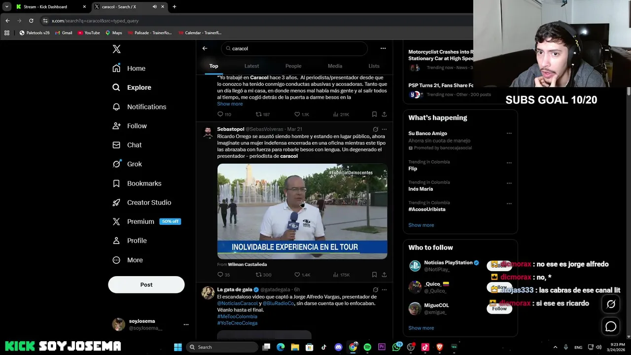Viewport: 631px width, 355px height.
Task: Open Premium with 50% off badge
Action: (x=146, y=221)
